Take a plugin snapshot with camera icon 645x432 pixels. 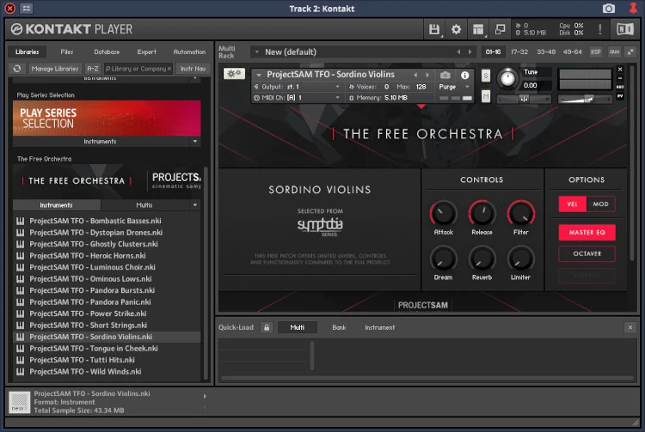pyautogui.click(x=608, y=9)
